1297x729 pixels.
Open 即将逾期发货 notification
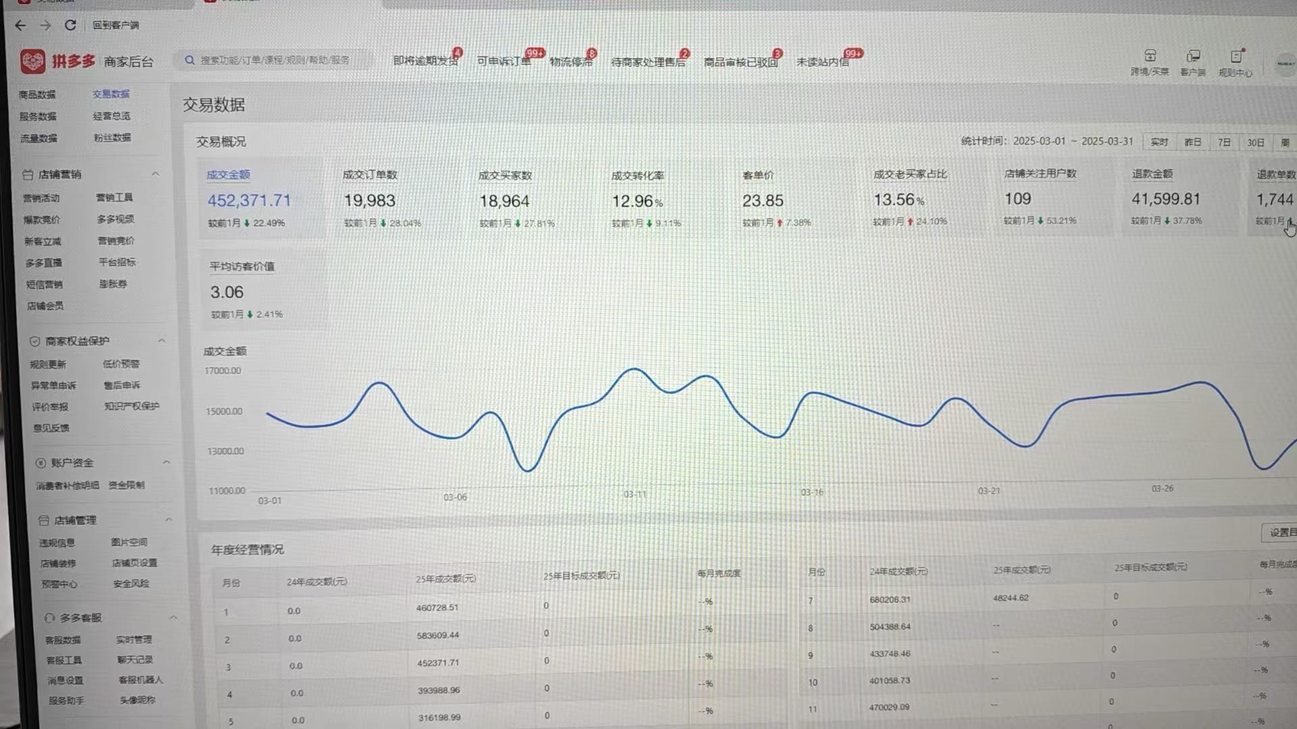[x=426, y=61]
